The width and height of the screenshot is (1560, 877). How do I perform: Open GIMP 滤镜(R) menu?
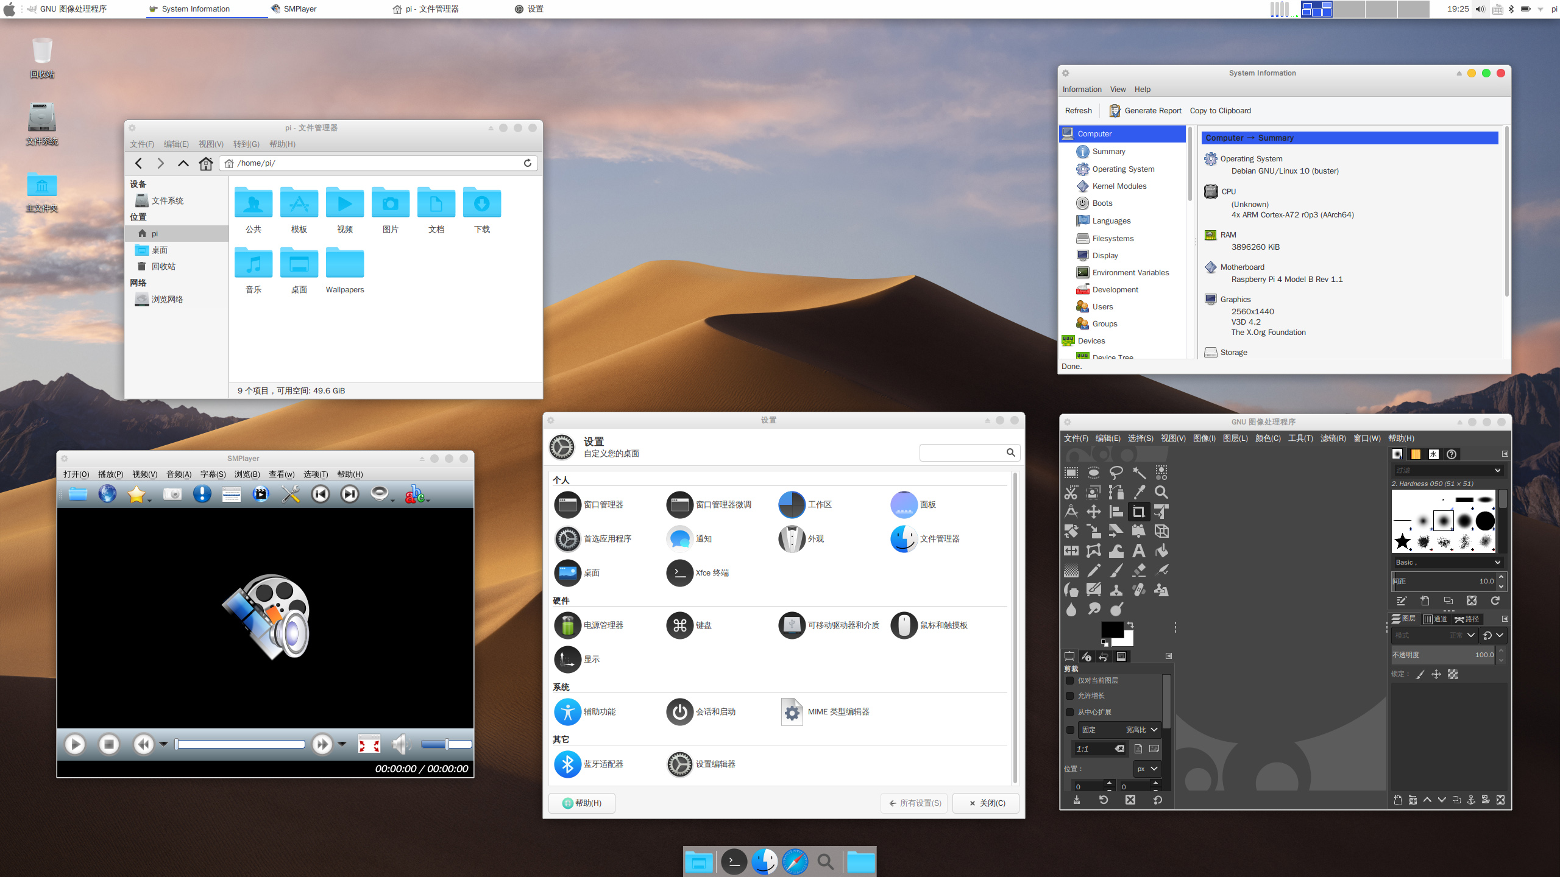click(1333, 438)
